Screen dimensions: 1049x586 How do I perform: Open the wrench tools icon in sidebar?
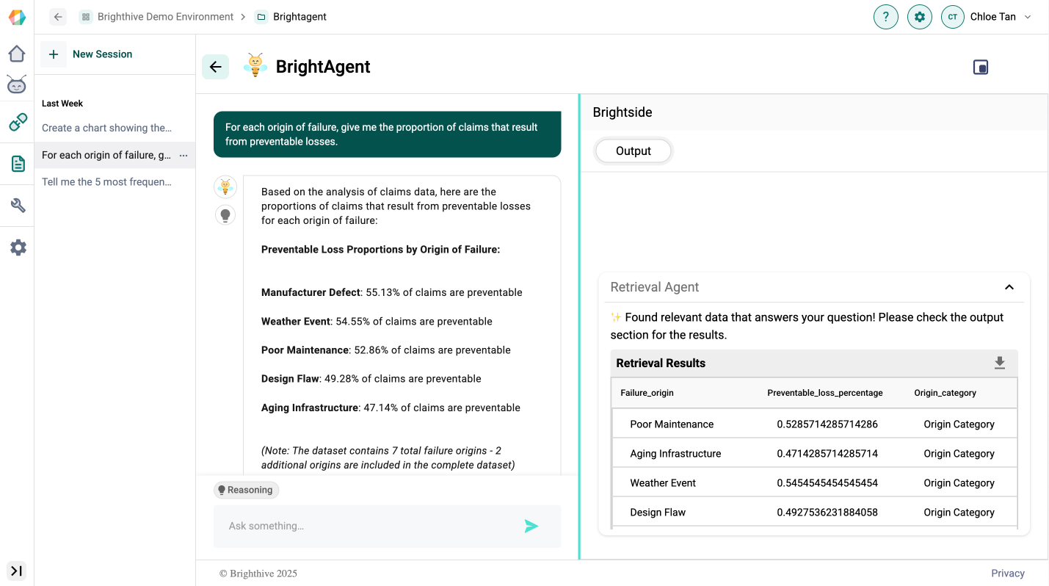[18, 206]
